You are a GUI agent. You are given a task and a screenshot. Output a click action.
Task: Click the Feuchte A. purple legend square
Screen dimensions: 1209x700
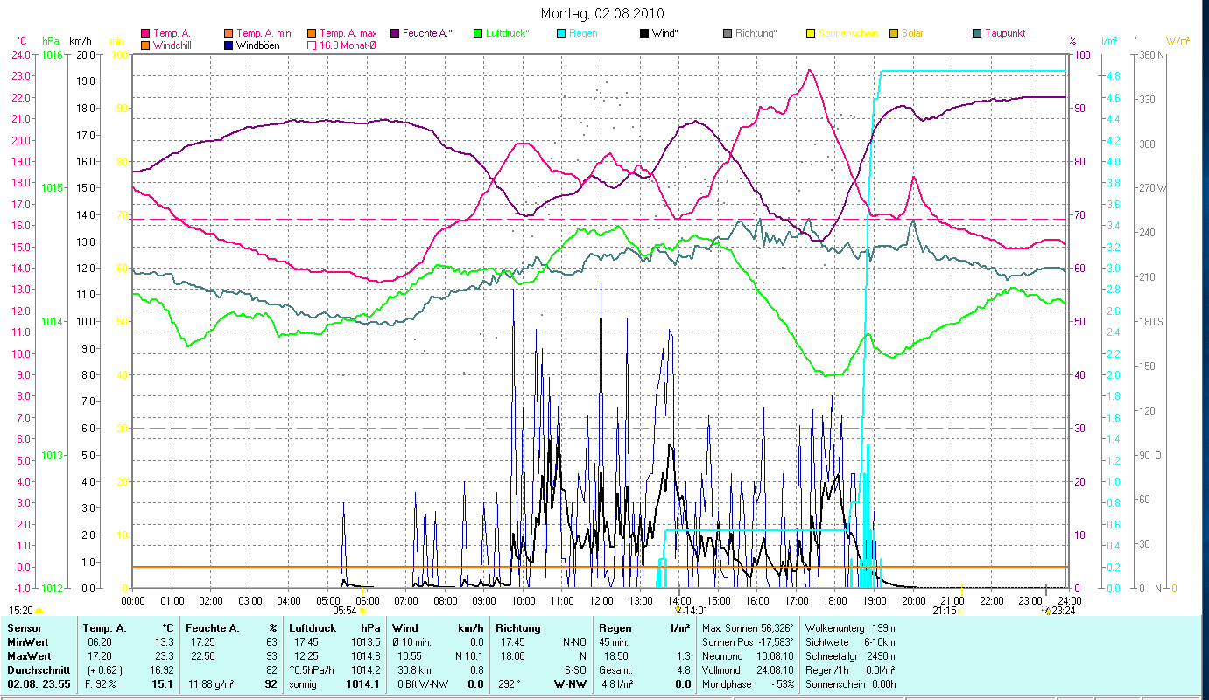[395, 34]
